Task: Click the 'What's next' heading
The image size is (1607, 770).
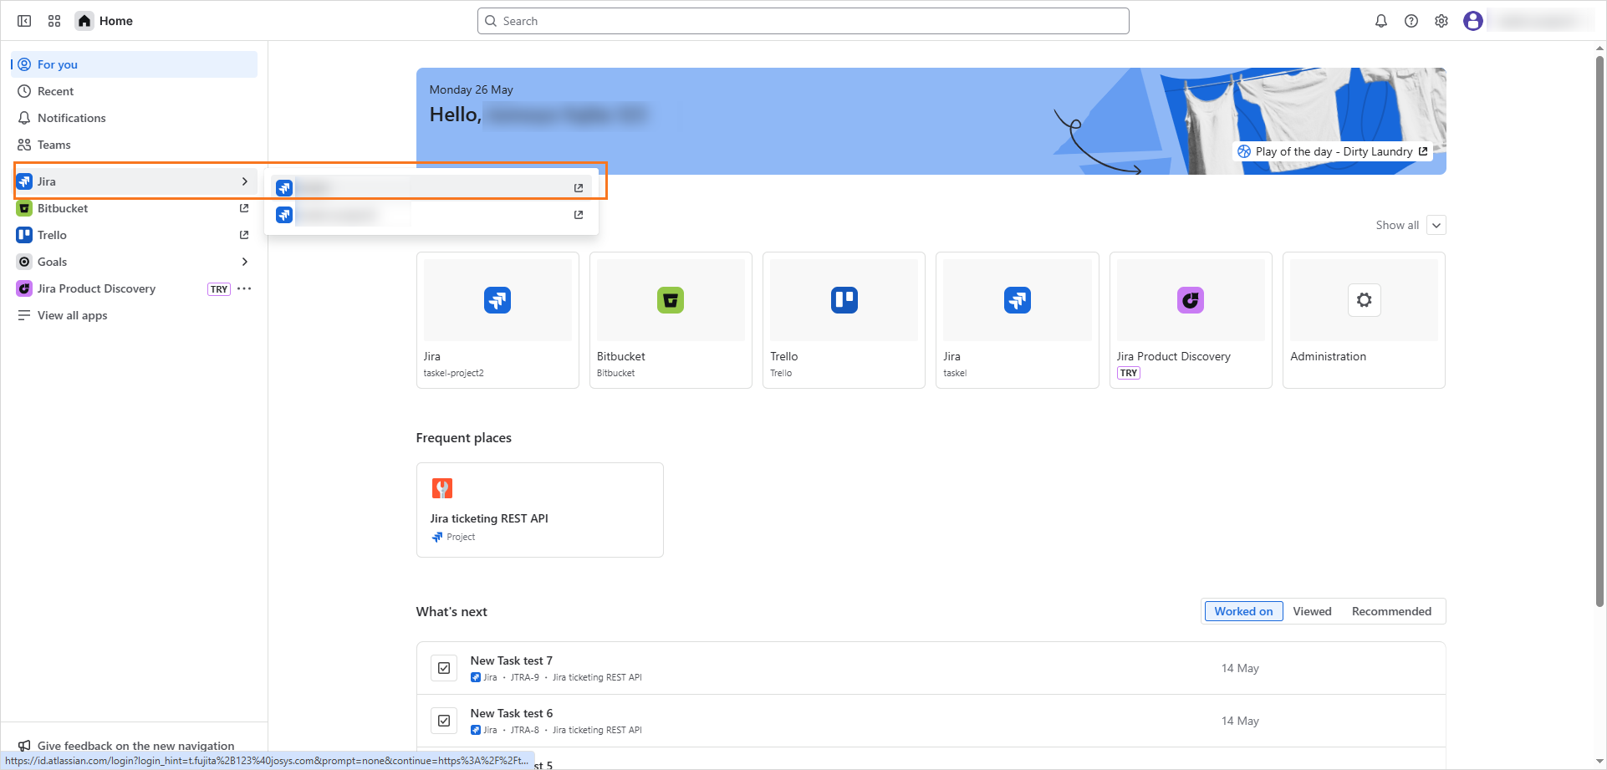Action: pyautogui.click(x=451, y=612)
